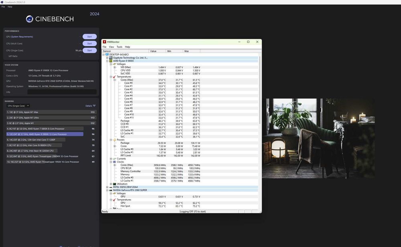Screen dimensions: 401x247
Task: Click the Value column header
Action: pyautogui.click(x=157, y=51)
